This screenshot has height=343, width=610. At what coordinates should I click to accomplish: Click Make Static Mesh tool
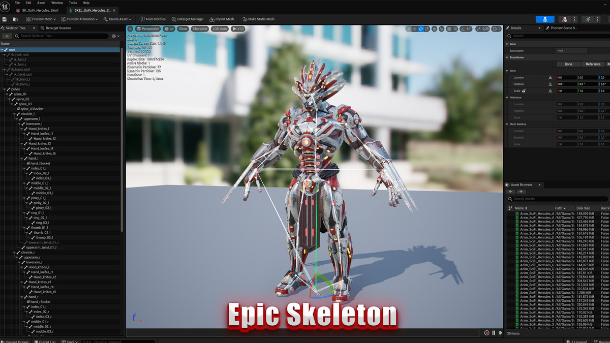pyautogui.click(x=258, y=19)
